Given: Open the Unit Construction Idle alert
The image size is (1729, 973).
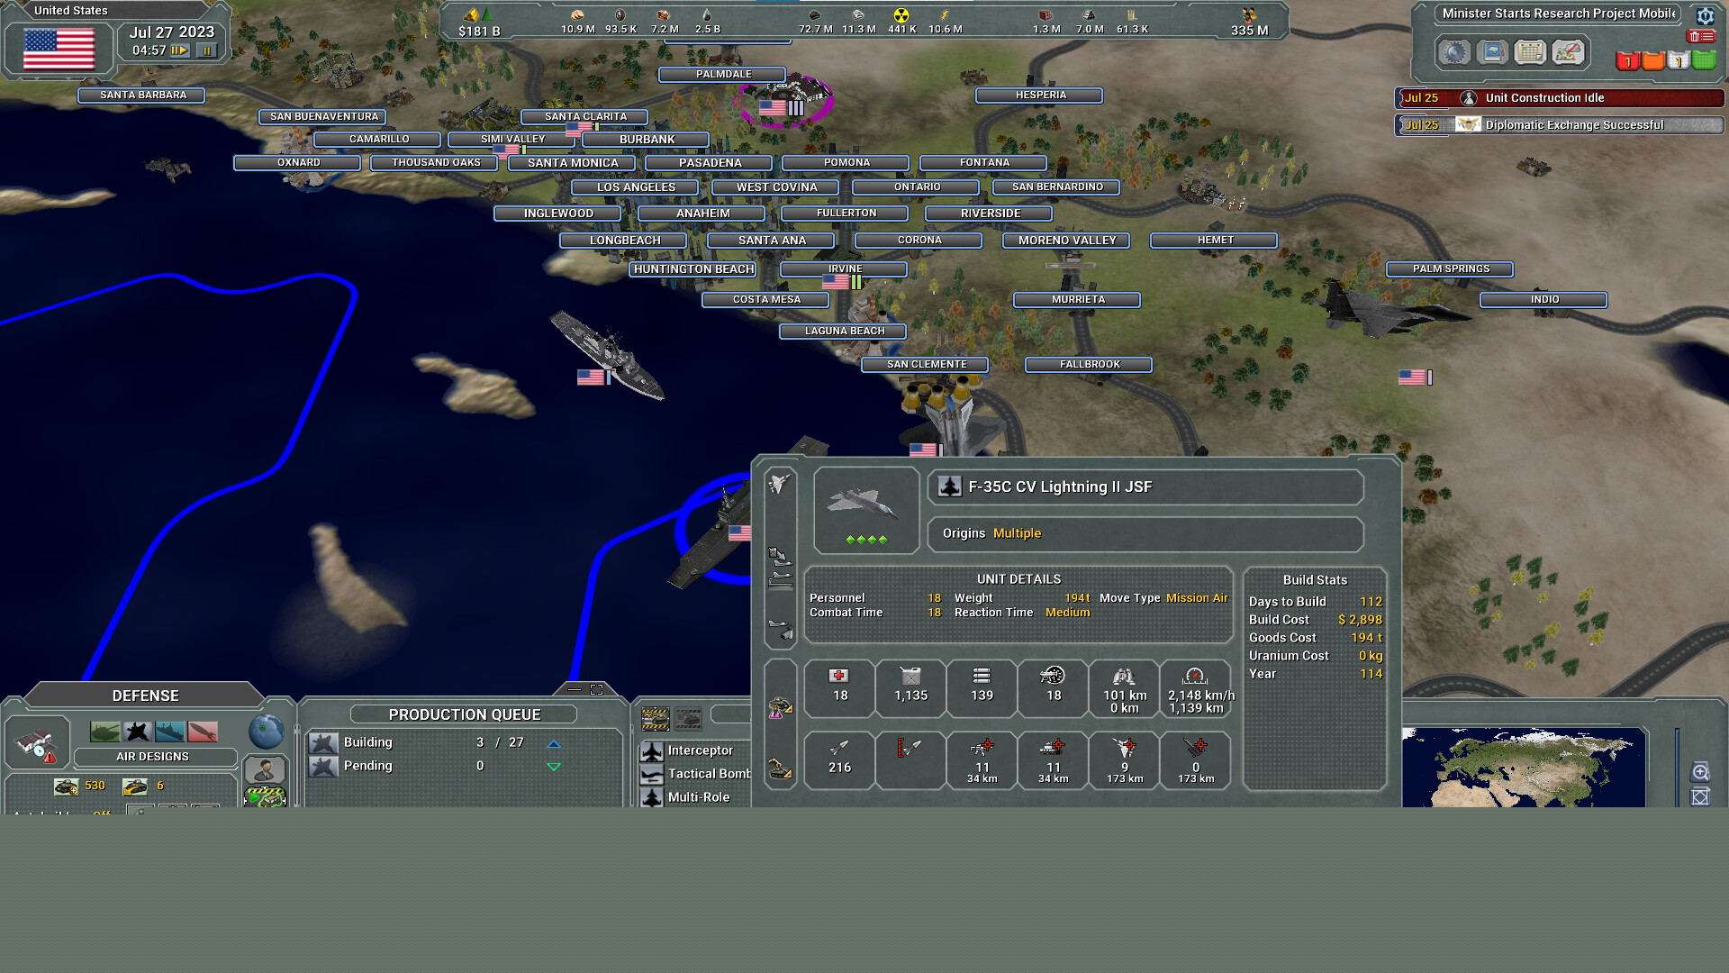Looking at the screenshot, I should 1560,98.
